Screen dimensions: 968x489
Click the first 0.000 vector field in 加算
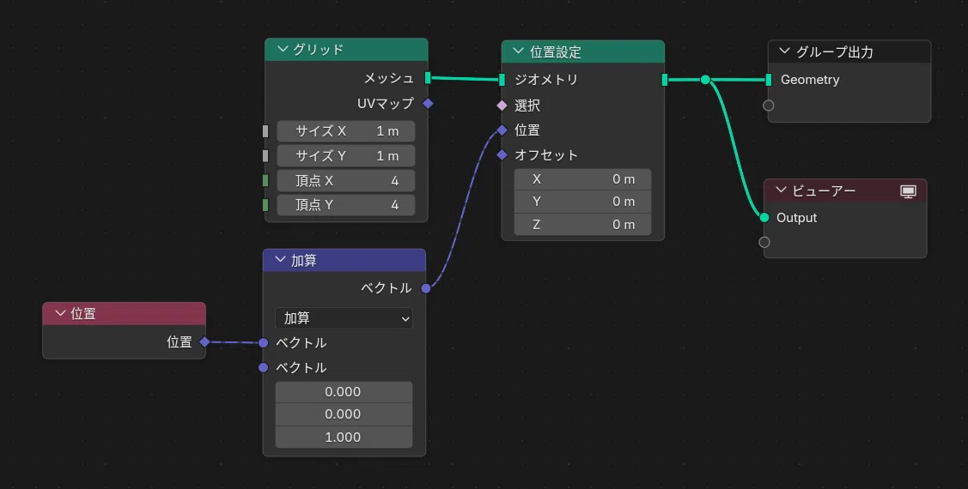pyautogui.click(x=344, y=392)
